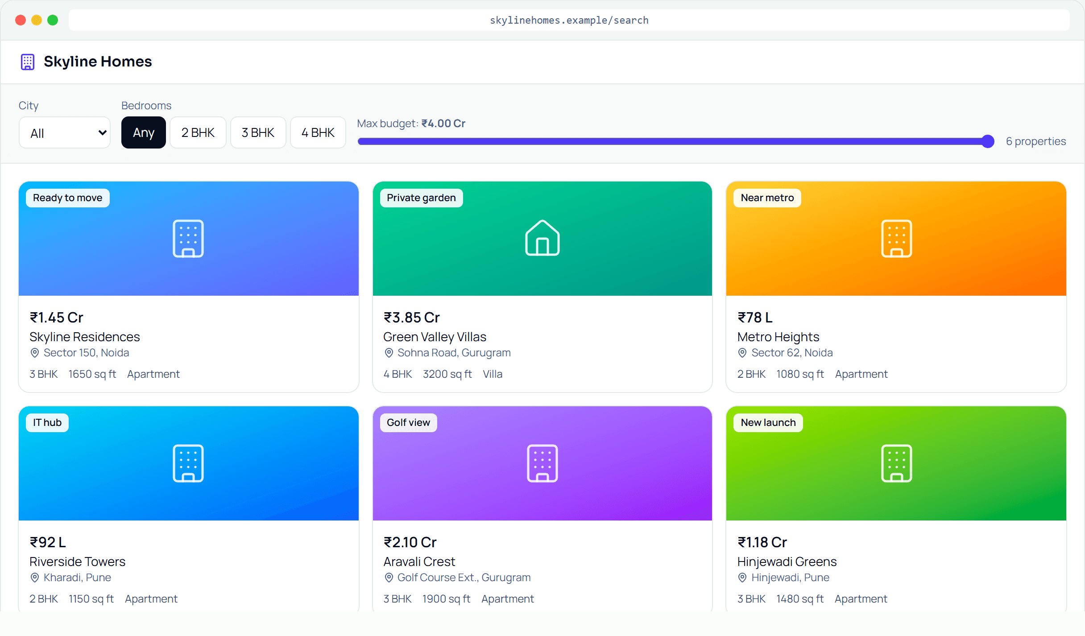Image resolution: width=1085 pixels, height=636 pixels.
Task: Click Sector 150, Noida location text
Action: (x=86, y=353)
